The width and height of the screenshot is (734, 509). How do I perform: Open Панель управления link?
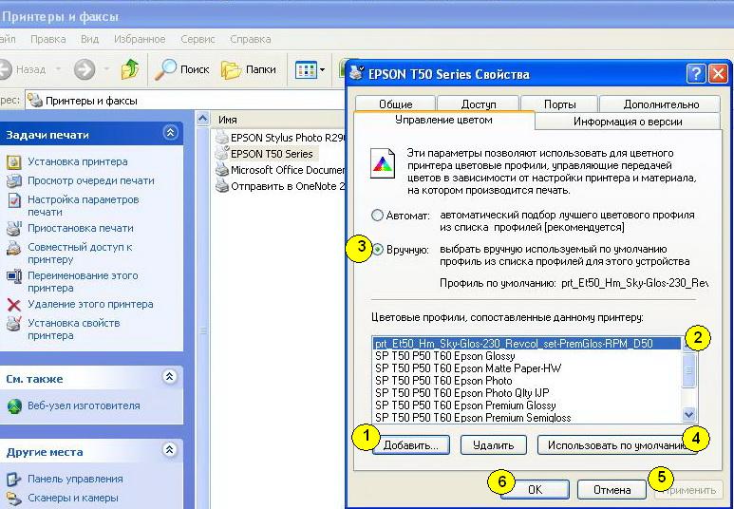tap(75, 479)
